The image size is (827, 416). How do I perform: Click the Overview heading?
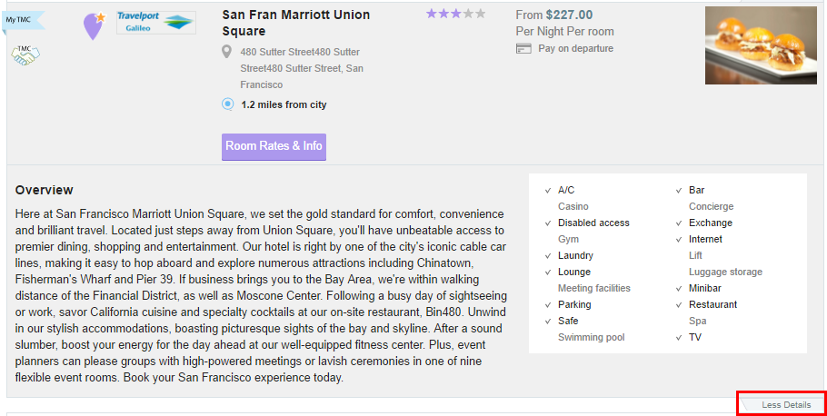[x=45, y=190]
